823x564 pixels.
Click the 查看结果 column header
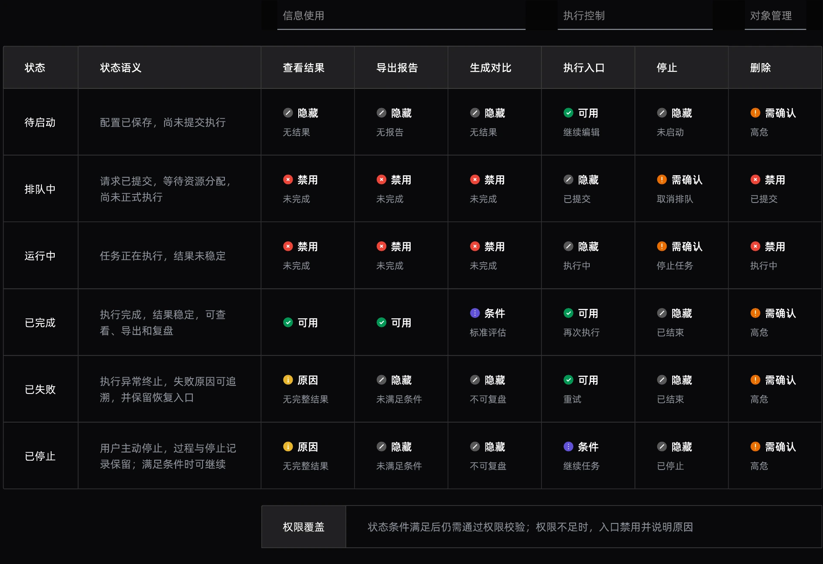coord(308,68)
